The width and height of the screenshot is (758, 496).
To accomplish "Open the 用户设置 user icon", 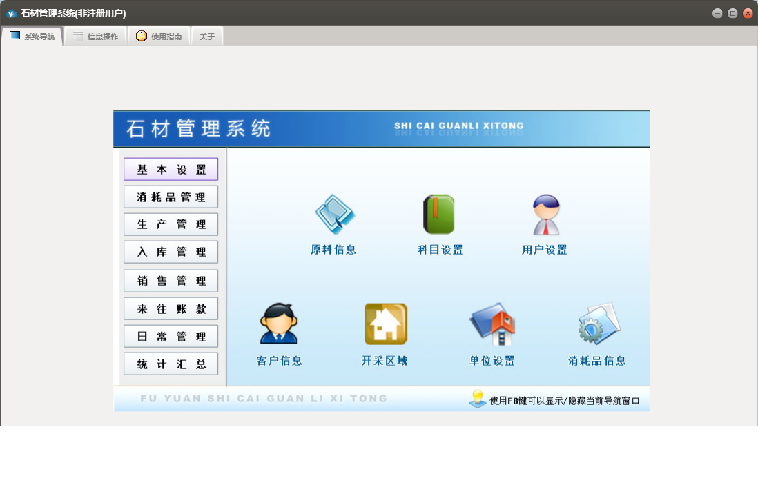I will point(545,215).
